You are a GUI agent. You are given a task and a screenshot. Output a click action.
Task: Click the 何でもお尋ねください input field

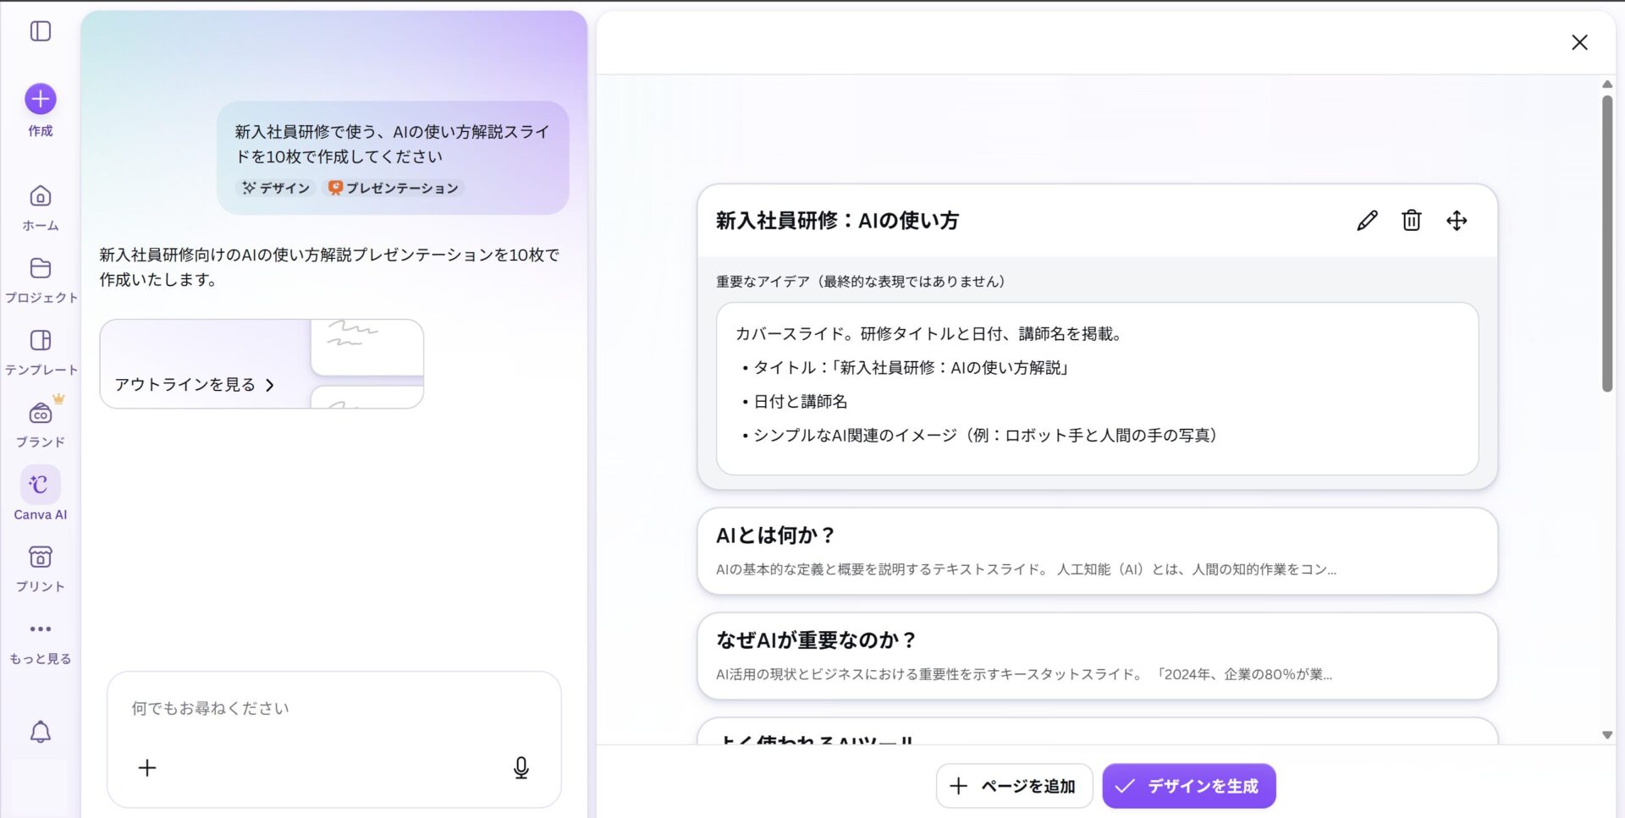coord(334,708)
